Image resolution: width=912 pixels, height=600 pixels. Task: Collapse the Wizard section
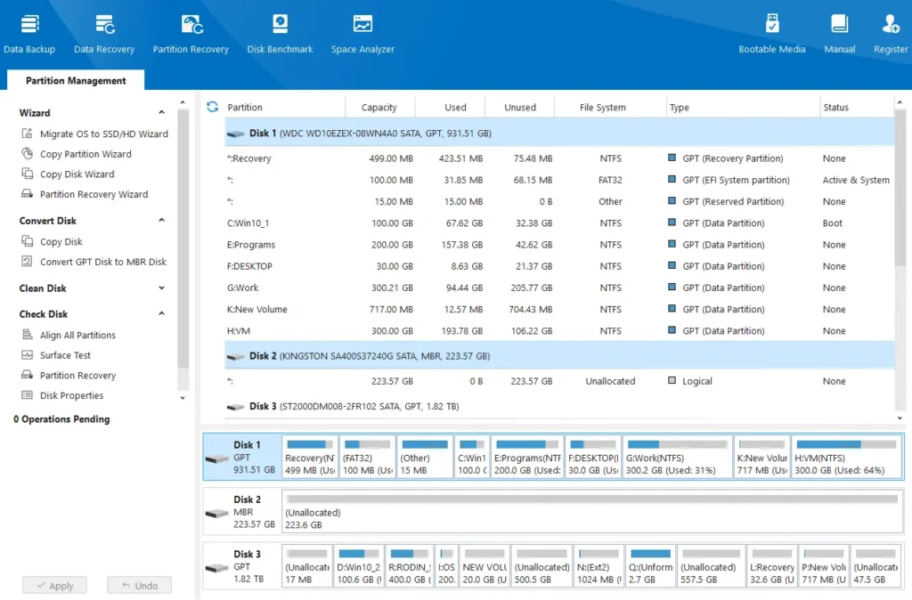coord(161,112)
